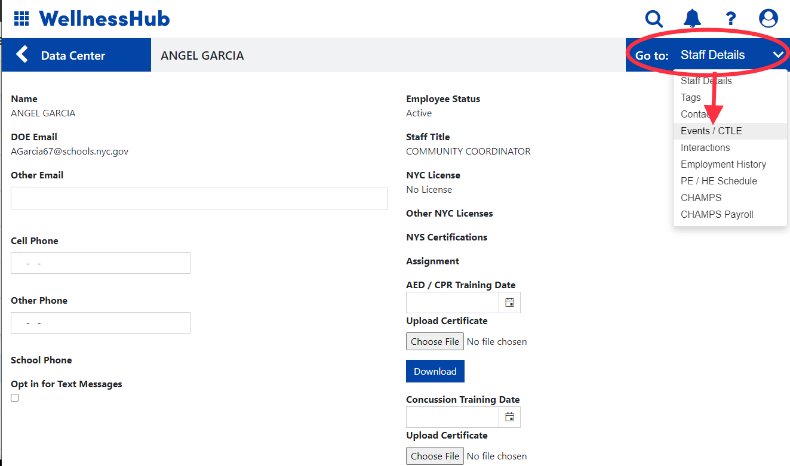Image resolution: width=790 pixels, height=466 pixels.
Task: Focus the Cell Phone input field
Action: (100, 263)
